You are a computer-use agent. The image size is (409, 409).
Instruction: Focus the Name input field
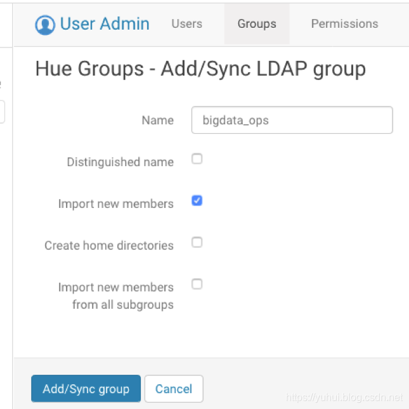tap(292, 120)
